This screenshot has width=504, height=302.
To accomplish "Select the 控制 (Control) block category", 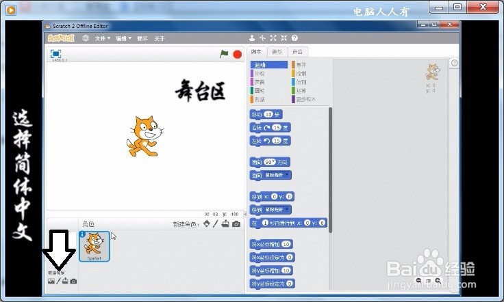I will 301,73.
